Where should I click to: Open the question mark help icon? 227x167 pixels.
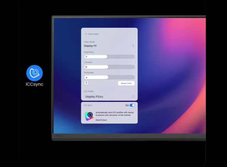point(86,83)
